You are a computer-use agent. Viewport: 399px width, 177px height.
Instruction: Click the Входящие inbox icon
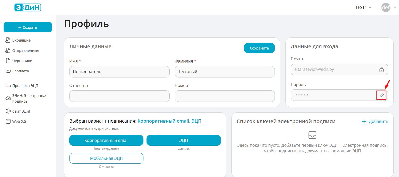coord(8,40)
